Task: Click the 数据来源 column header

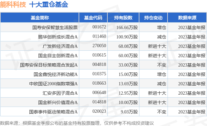Action: click(187, 18)
